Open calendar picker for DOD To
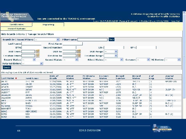The image size is (186, 139). coord(79,51)
